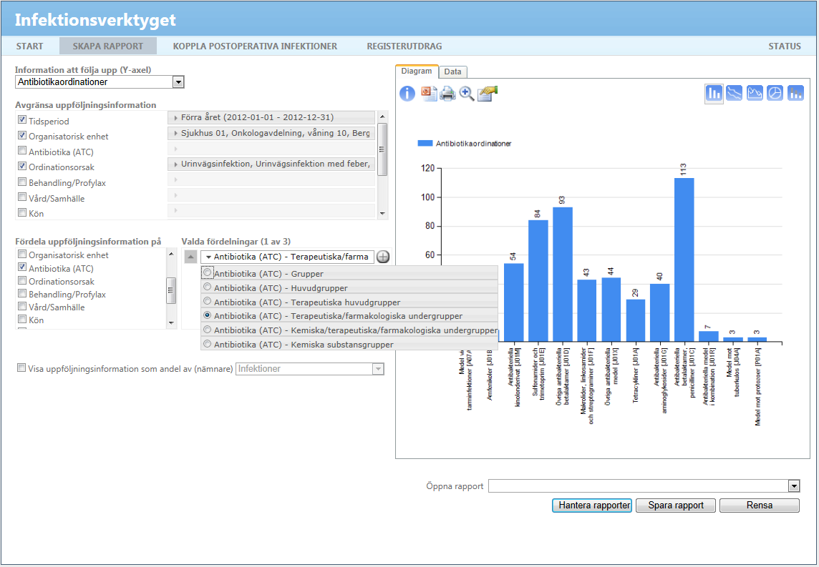The image size is (819, 567).
Task: Select Antibiotika (ATC) - Terapeutiska huvudgrupper
Action: pyautogui.click(x=208, y=301)
